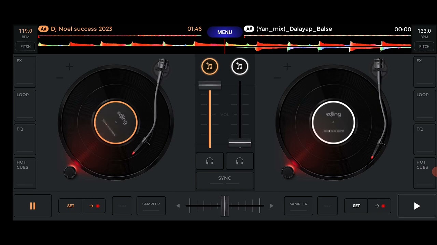Click the left deck PITCH button

pos(26,46)
